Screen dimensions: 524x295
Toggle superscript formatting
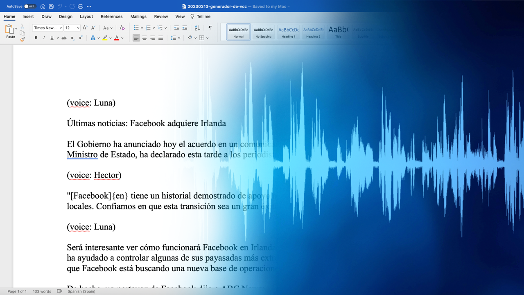[x=81, y=38]
